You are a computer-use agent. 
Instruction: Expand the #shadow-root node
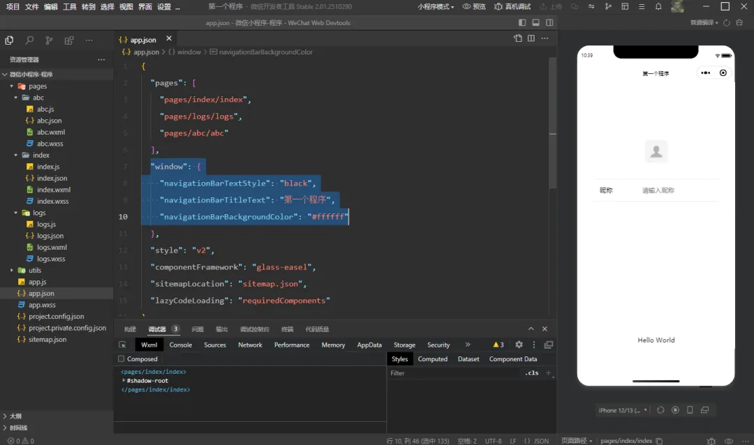pyautogui.click(x=124, y=380)
